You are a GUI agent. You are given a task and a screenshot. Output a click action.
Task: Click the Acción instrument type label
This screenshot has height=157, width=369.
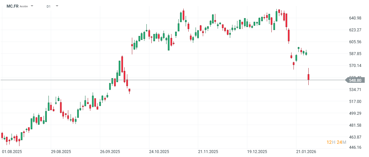24,6
